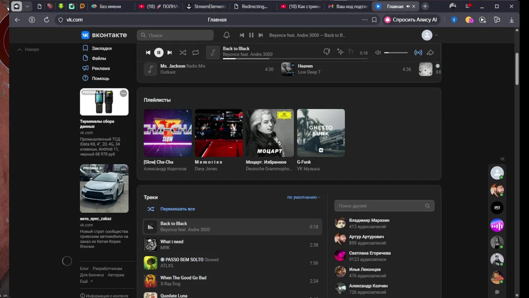Skip to next track in player panel
Screen dimensions: 529x298
coord(169,53)
